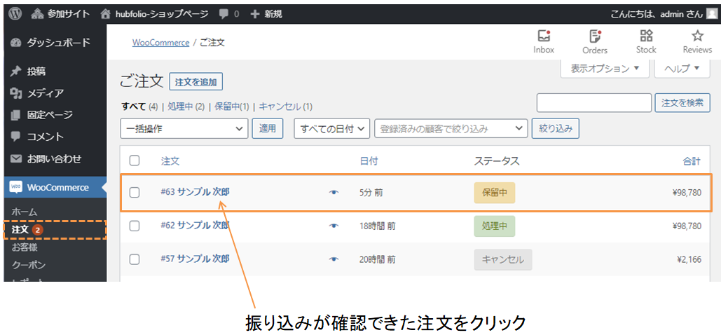Click 処理中 status badge of #62
The width and height of the screenshot is (721, 335).
coord(494,226)
